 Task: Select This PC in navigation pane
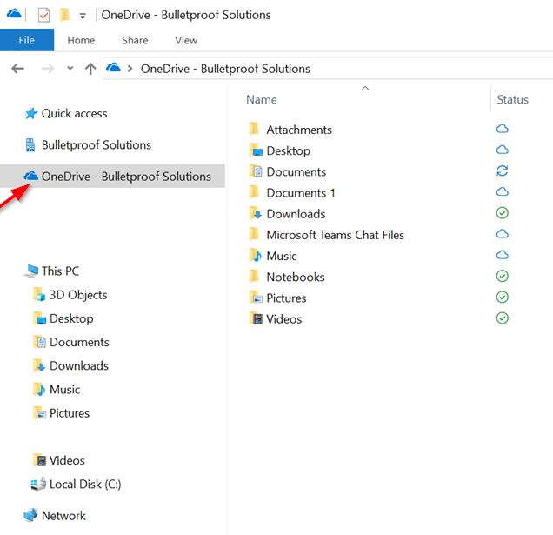click(59, 271)
